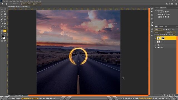This screenshot has height=100, width=178.
Task: Open the Fill slider dropdown arrow
Action: (x=175, y=35)
